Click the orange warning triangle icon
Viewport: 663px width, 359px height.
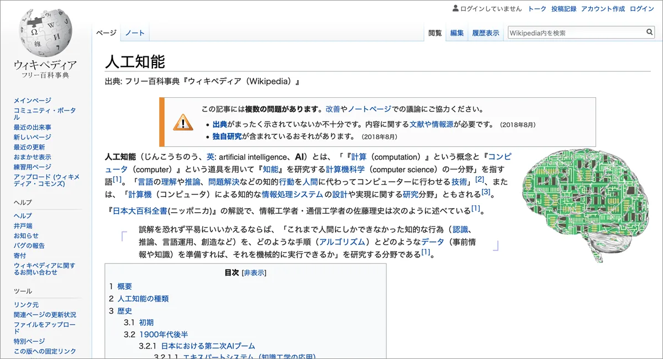coord(183,122)
